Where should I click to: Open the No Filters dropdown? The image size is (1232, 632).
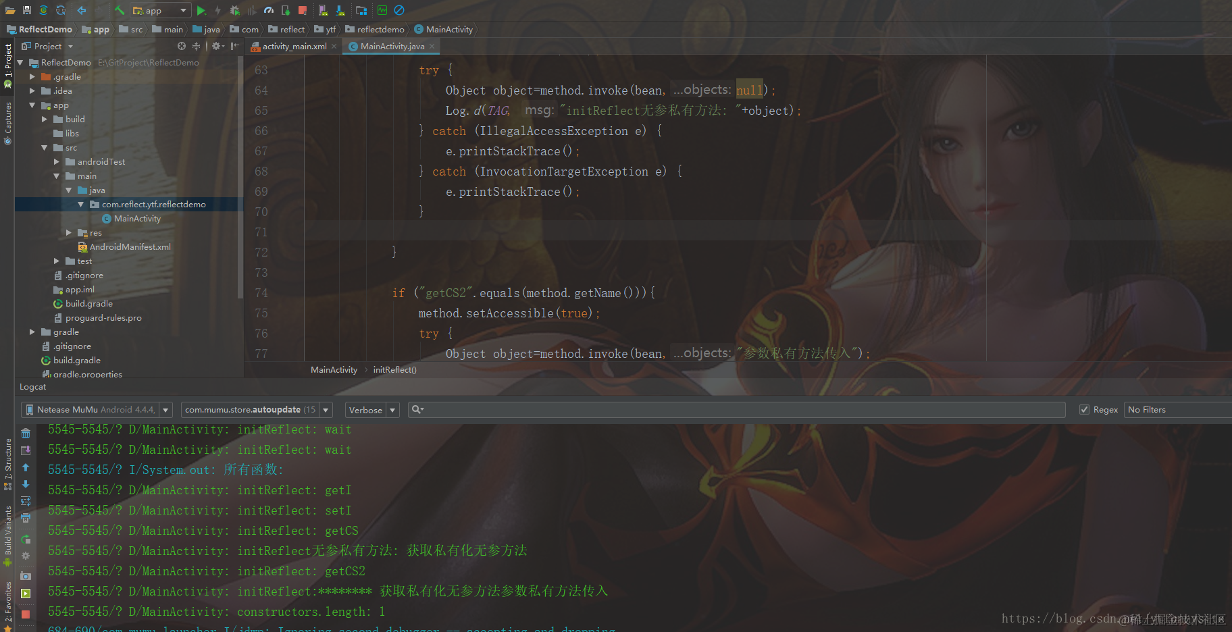pos(1177,410)
